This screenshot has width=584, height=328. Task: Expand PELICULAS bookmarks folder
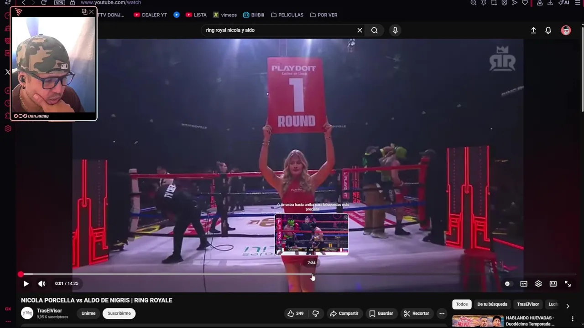click(287, 15)
